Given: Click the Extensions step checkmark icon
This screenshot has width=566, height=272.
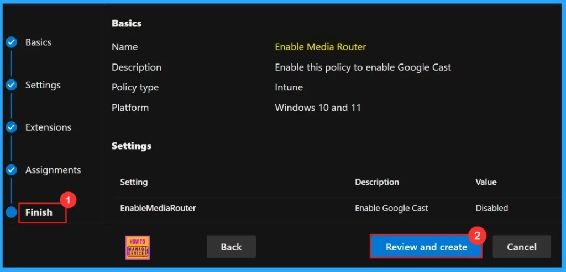Looking at the screenshot, I should (11, 127).
